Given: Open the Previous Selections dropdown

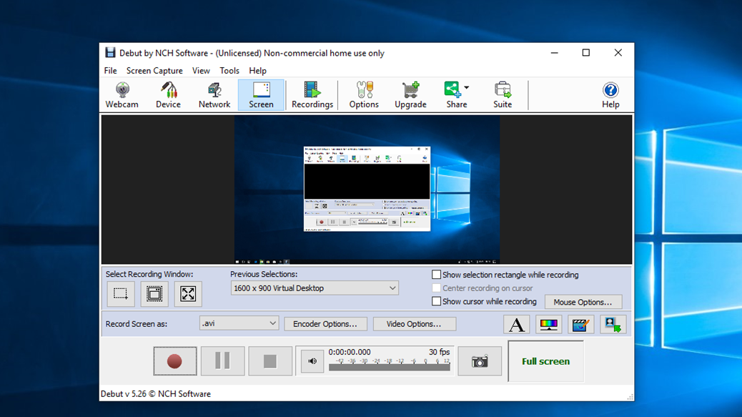Looking at the screenshot, I should (x=315, y=288).
